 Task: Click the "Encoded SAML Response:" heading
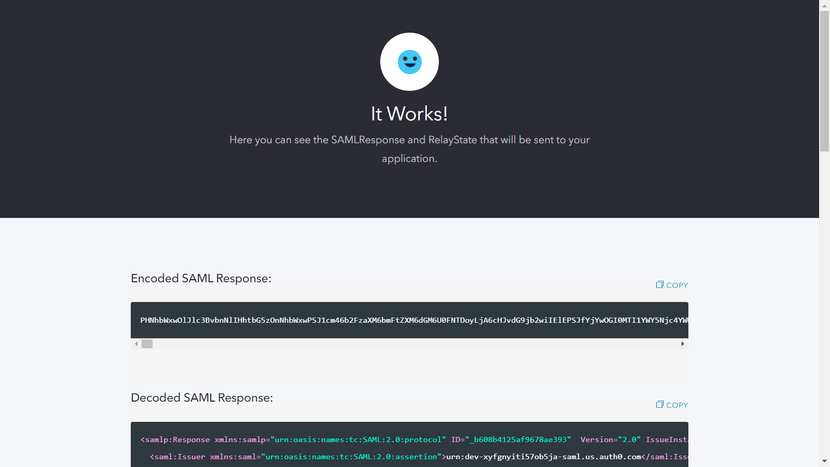pyautogui.click(x=201, y=279)
